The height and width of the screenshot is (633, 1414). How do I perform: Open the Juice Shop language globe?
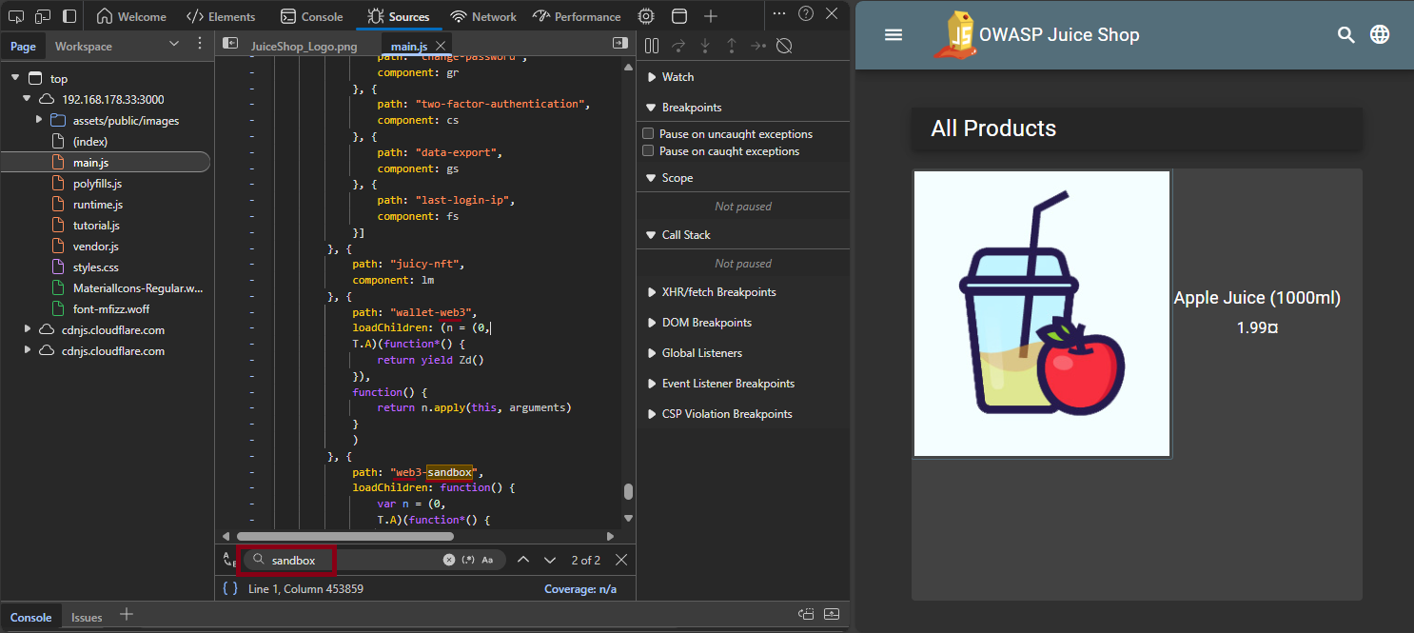coord(1380,34)
